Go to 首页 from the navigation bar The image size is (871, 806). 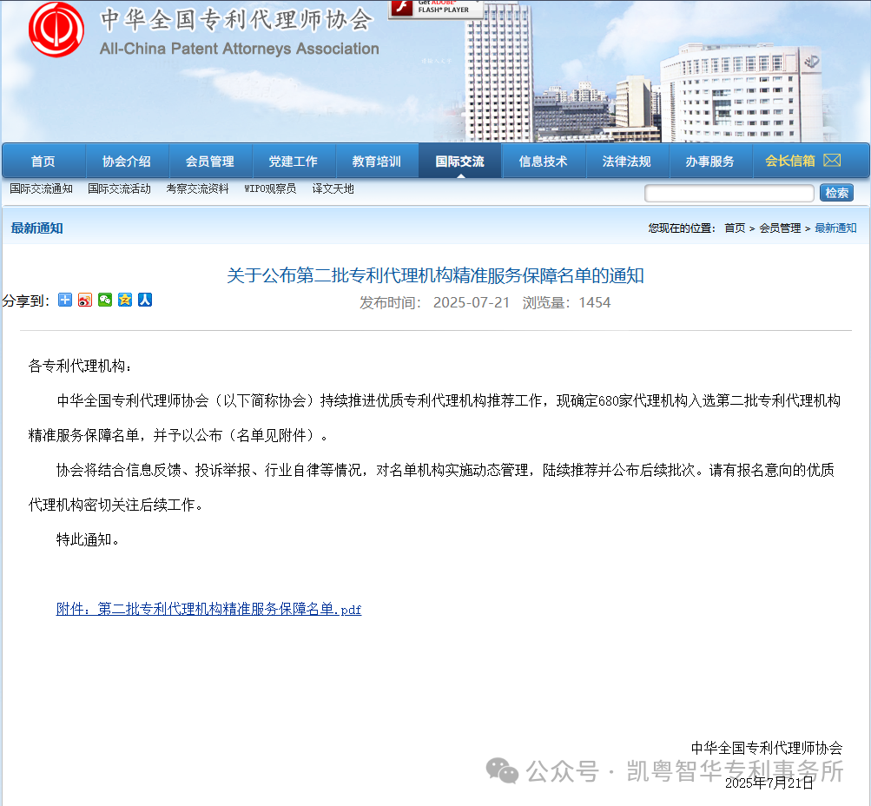pos(43,160)
